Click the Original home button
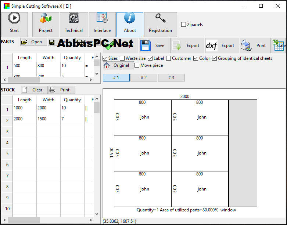This screenshot has width=287, height=225. point(118,65)
